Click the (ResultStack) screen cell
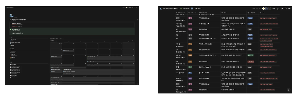This screenshot has width=306, height=97. click(x=181, y=56)
